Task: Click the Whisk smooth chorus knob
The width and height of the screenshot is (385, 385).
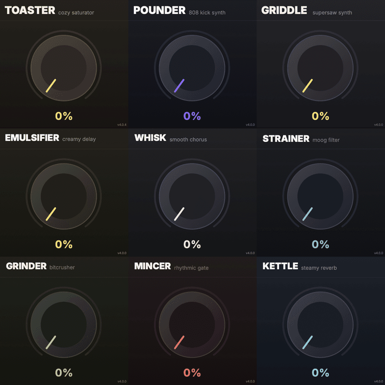Action: 192,195
